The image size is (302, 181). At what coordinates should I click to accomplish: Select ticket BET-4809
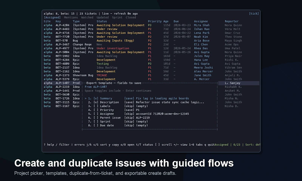[x=62, y=64]
